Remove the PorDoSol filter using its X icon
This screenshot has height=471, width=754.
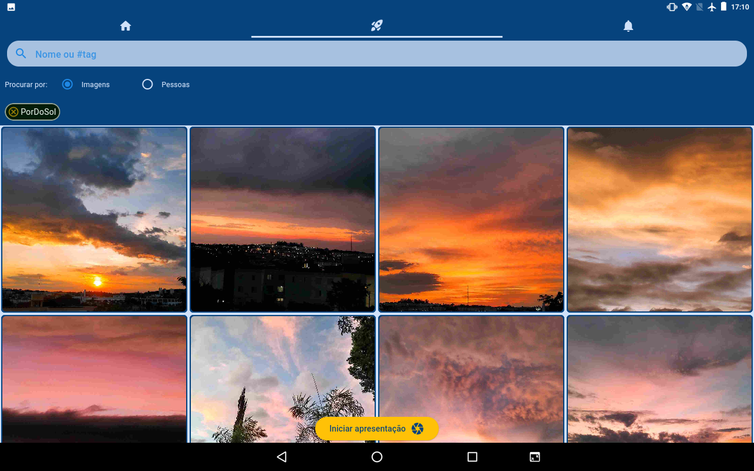pos(12,111)
